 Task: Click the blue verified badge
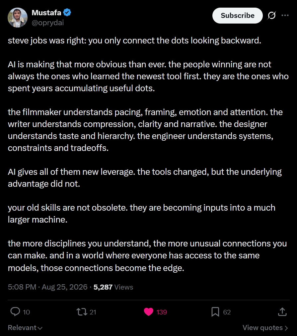[67, 13]
